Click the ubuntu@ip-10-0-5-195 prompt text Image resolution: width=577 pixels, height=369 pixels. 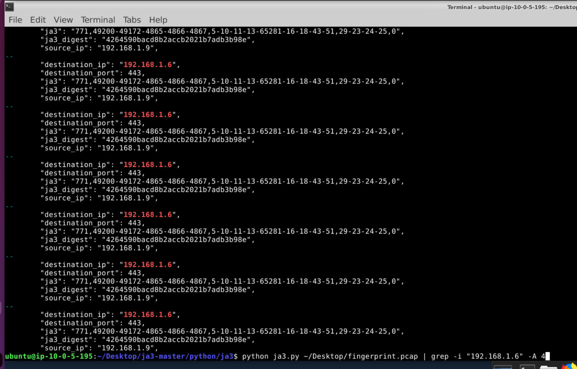pos(48,356)
